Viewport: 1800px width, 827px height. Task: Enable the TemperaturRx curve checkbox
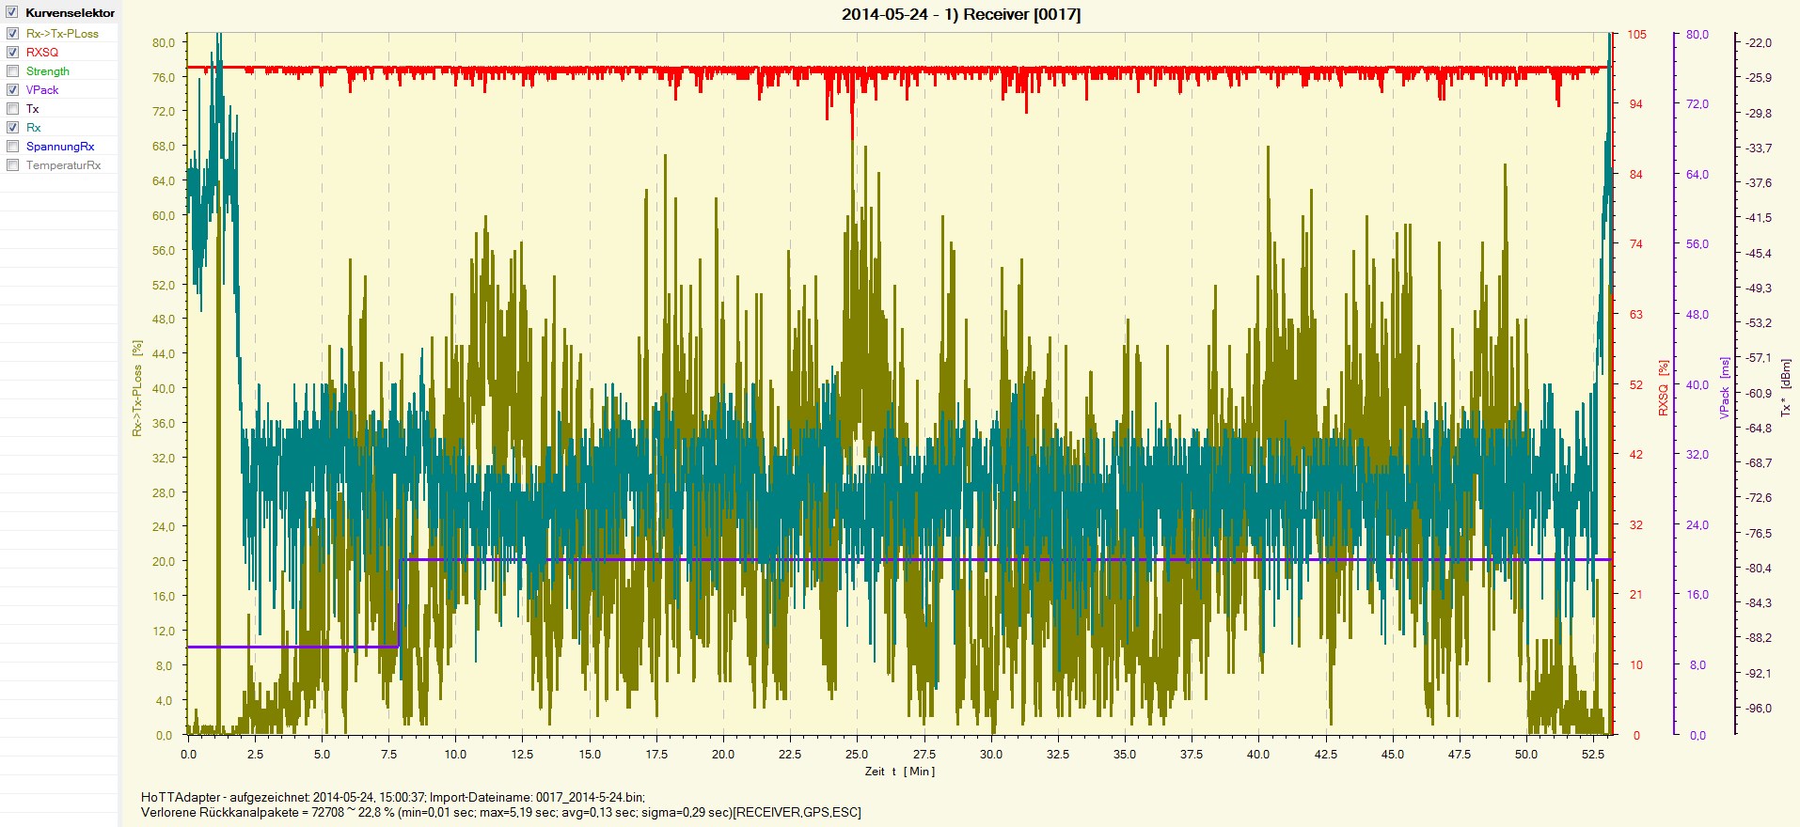pyautogui.click(x=13, y=165)
